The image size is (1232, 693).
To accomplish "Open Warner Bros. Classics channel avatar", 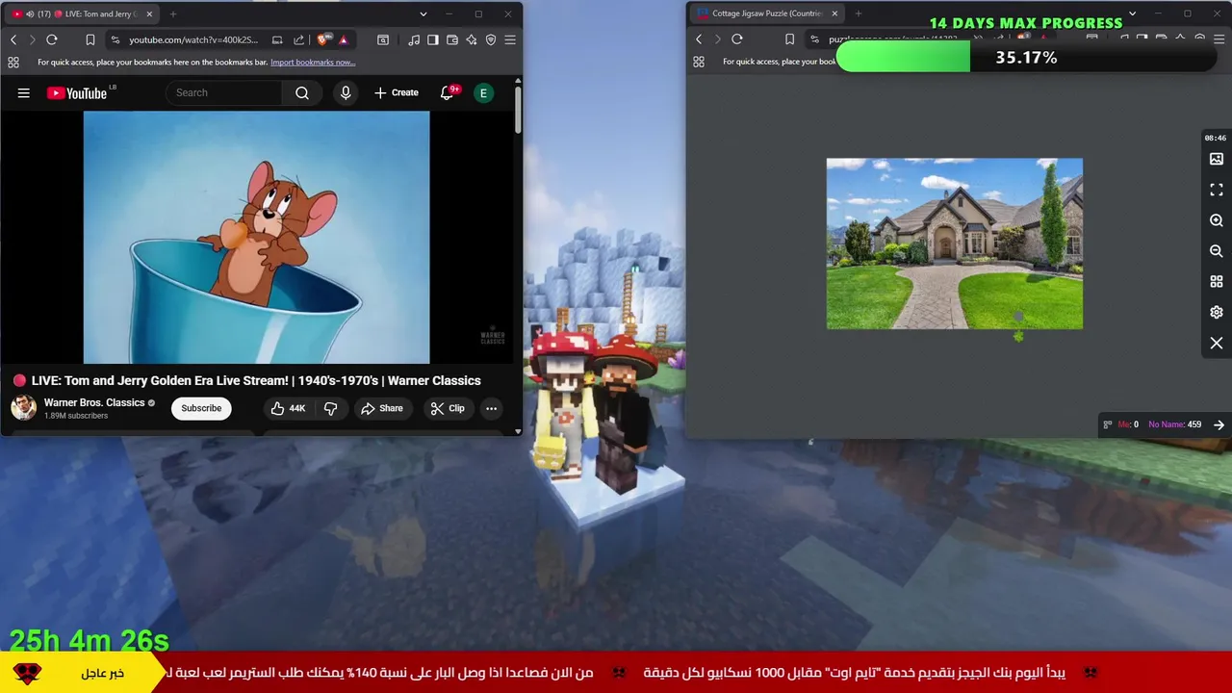I will pos(23,408).
